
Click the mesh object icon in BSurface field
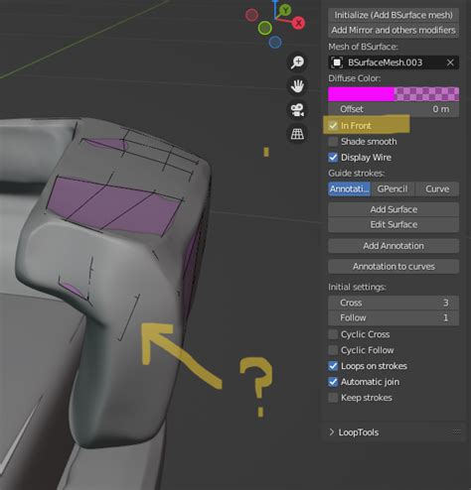[x=337, y=62]
